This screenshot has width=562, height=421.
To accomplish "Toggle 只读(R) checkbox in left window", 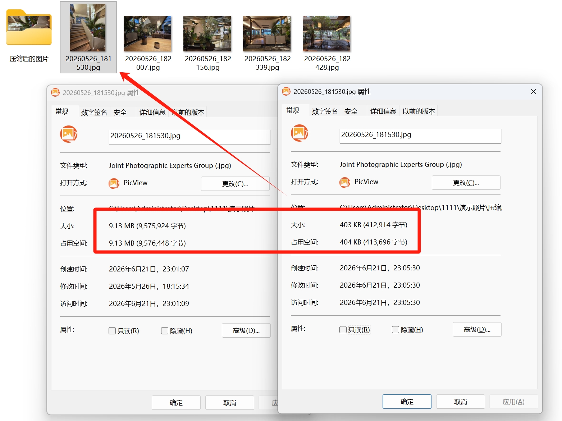I will click(x=112, y=331).
